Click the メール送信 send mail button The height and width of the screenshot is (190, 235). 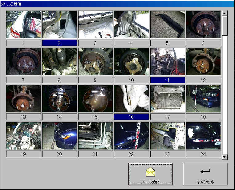coord(151,174)
